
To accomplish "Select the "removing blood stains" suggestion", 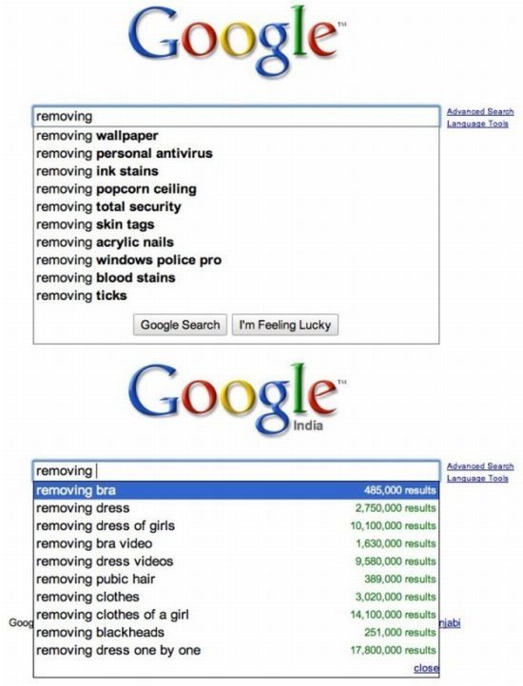I will 237,277.
